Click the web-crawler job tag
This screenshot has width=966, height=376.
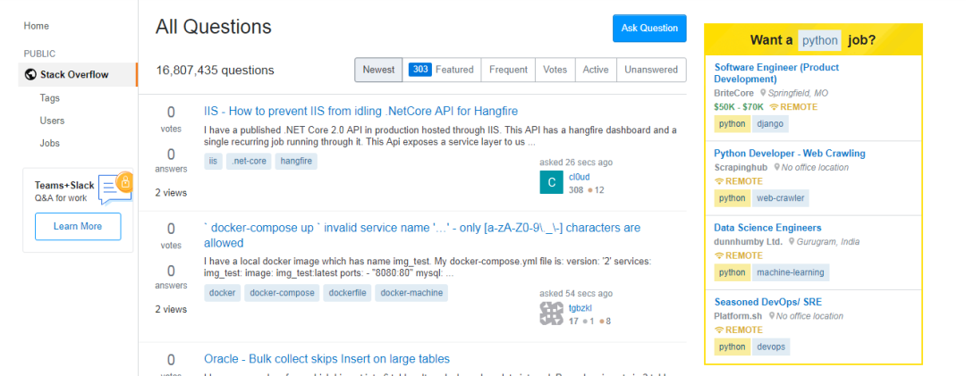tap(781, 198)
